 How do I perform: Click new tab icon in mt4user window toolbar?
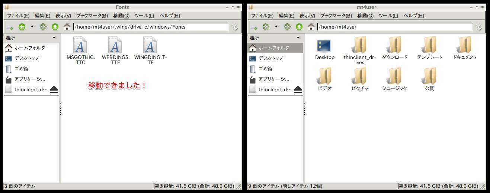(x=254, y=27)
